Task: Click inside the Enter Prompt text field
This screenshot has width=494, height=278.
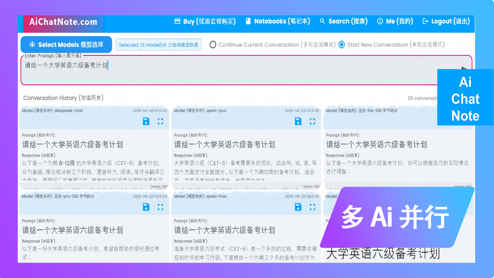Action: [x=246, y=70]
